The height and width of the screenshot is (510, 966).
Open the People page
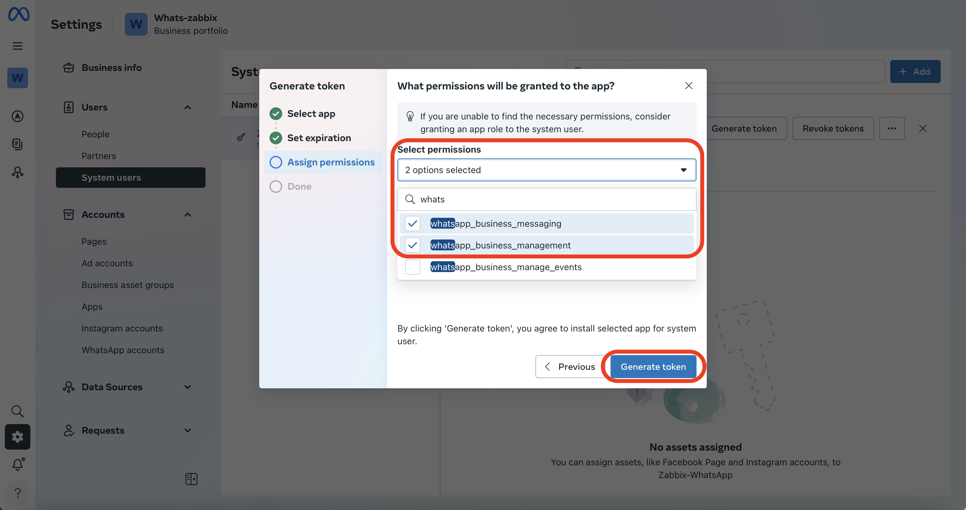[x=96, y=134]
